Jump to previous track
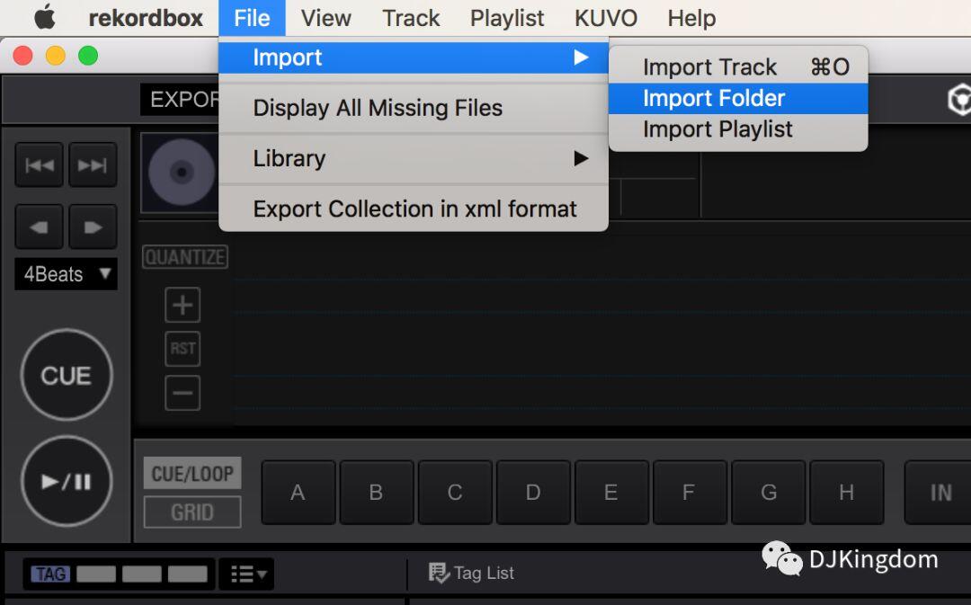Screen dimensions: 971x605 click(39, 165)
